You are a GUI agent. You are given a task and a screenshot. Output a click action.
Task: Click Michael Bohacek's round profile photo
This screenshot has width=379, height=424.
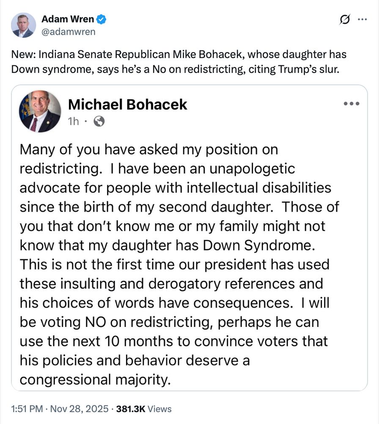click(40, 111)
